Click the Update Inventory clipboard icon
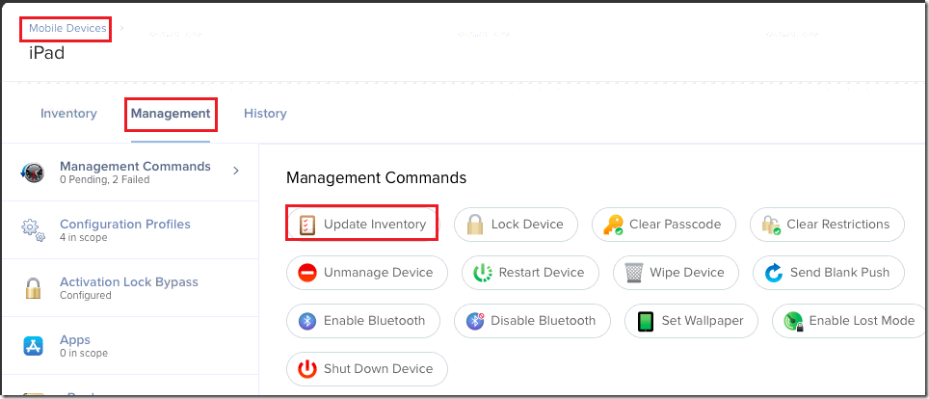The width and height of the screenshot is (929, 399). [306, 225]
